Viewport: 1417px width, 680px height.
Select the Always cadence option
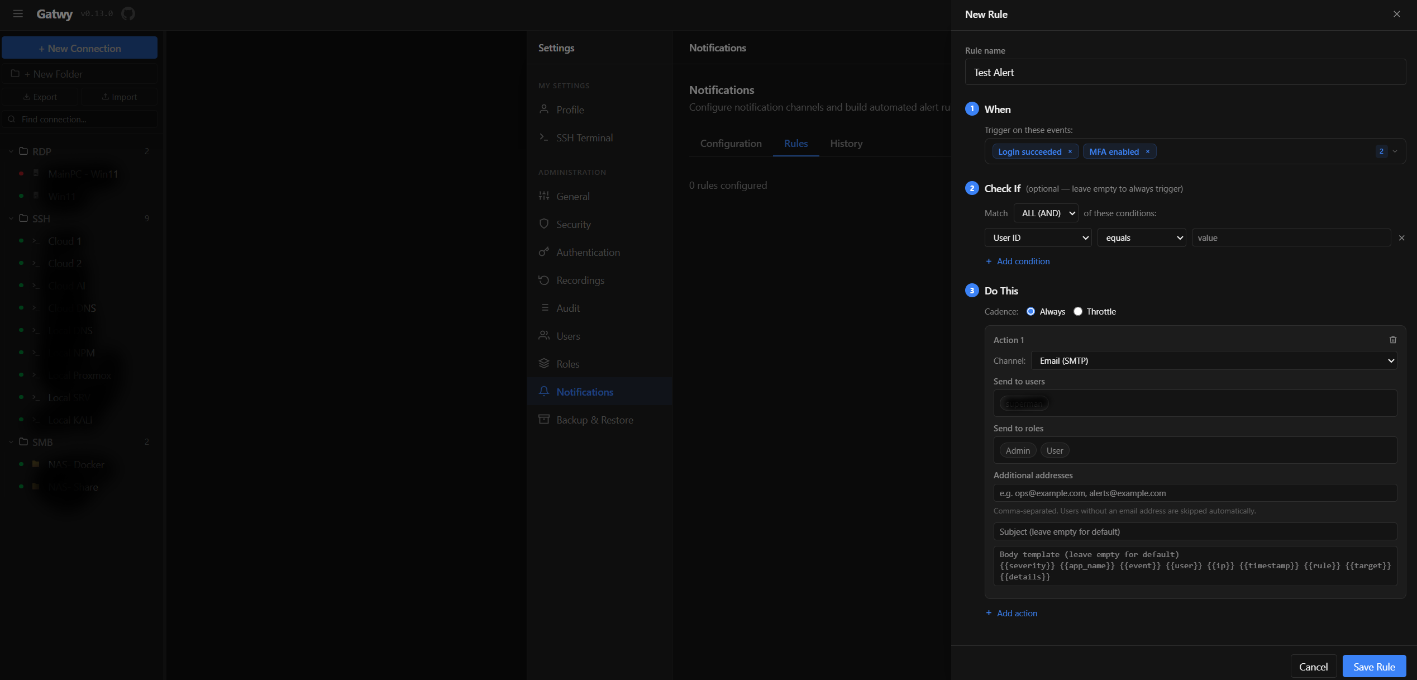[1030, 311]
